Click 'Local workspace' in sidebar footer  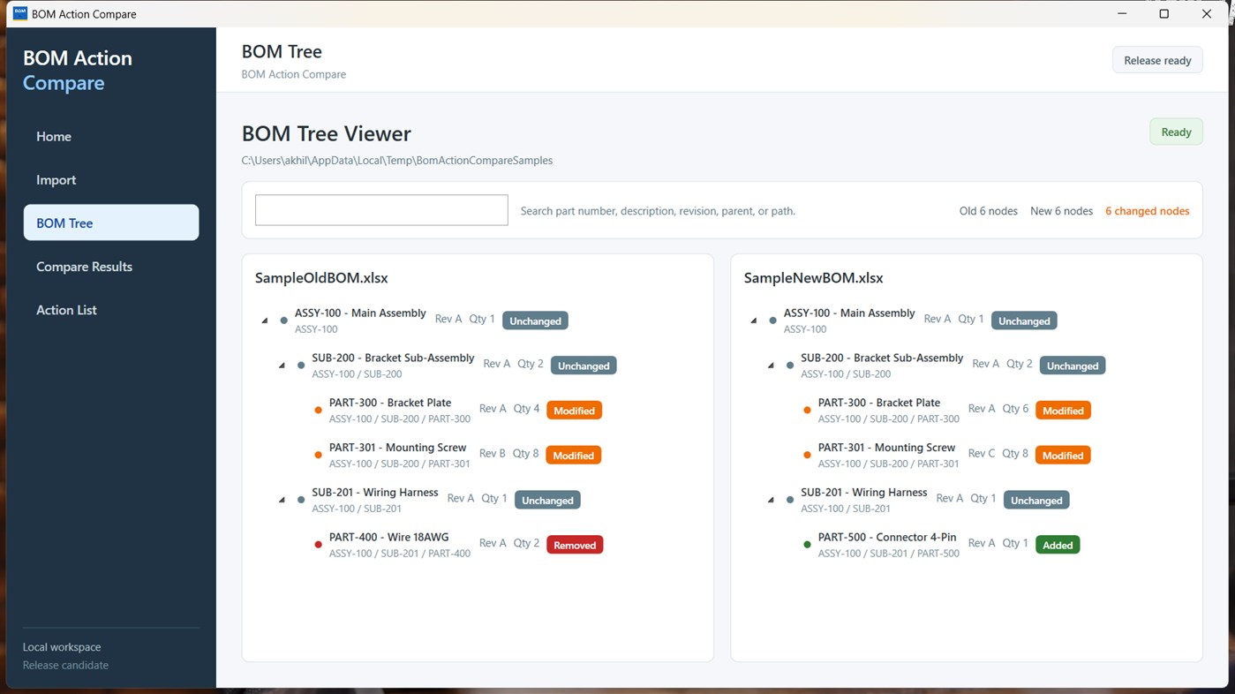62,647
